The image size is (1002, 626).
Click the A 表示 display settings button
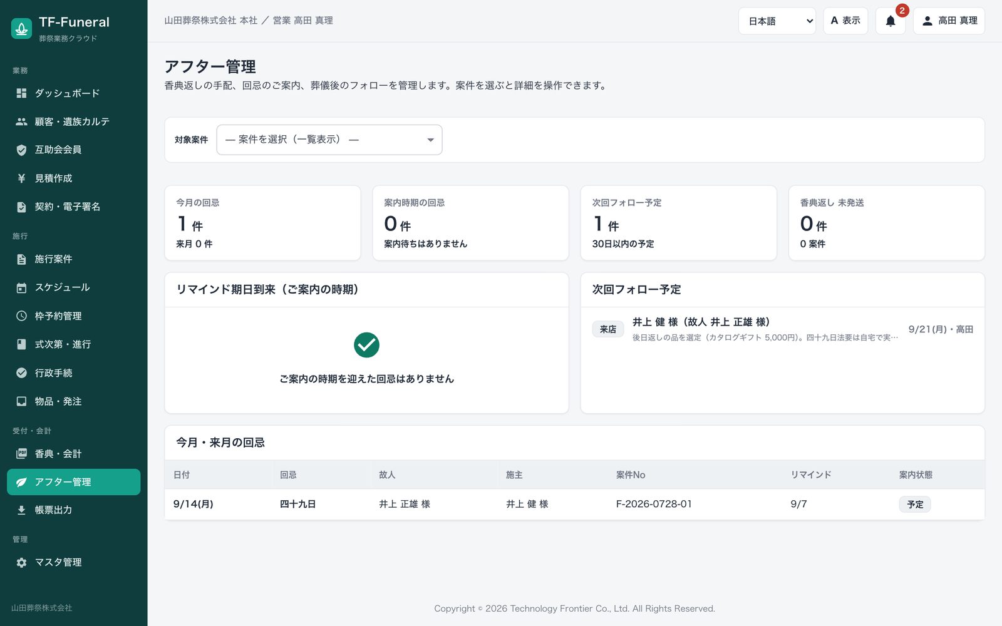point(845,21)
